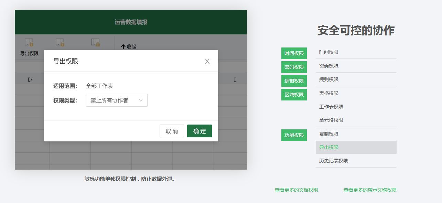Select the green 区域权限 tag
The image size is (442, 203).
294,95
